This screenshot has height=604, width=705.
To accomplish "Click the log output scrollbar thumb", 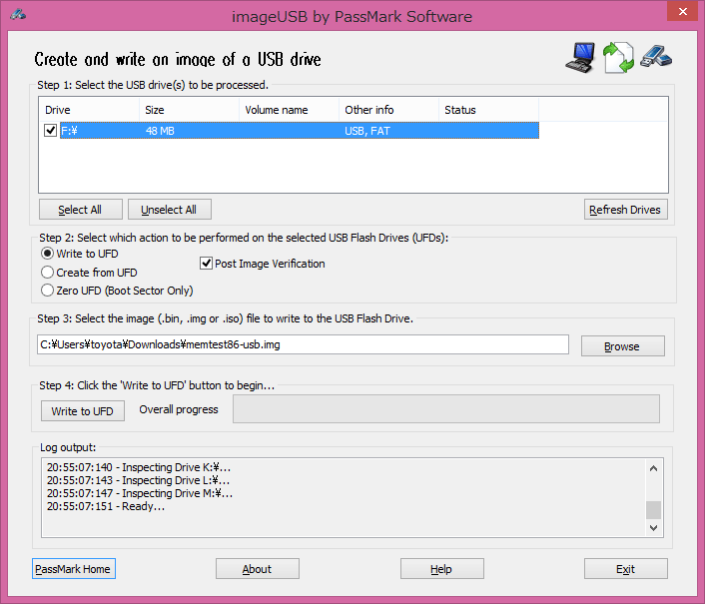I will point(653,510).
